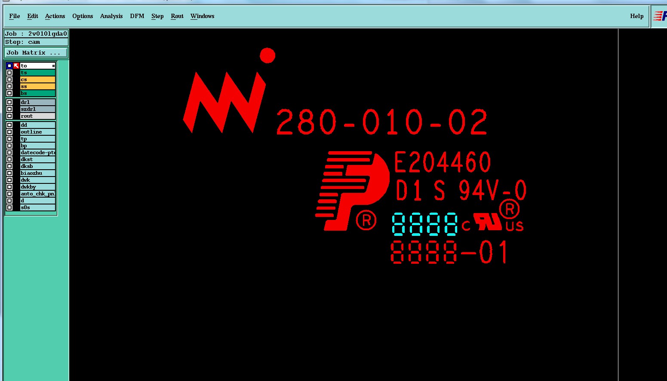Image resolution: width=667 pixels, height=381 pixels.
Task: Select the 'dwk' layer name
Action: point(38,180)
